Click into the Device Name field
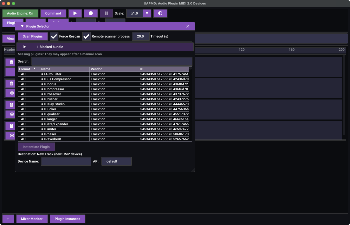 coord(66,161)
